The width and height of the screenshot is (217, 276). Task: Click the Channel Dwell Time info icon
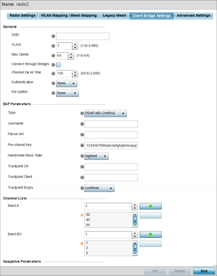(53, 73)
